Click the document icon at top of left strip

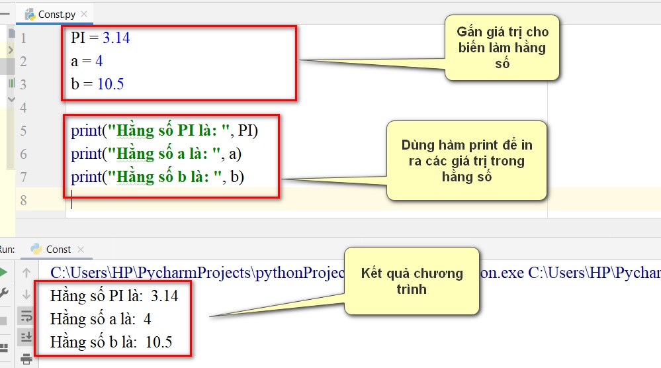click(11, 32)
